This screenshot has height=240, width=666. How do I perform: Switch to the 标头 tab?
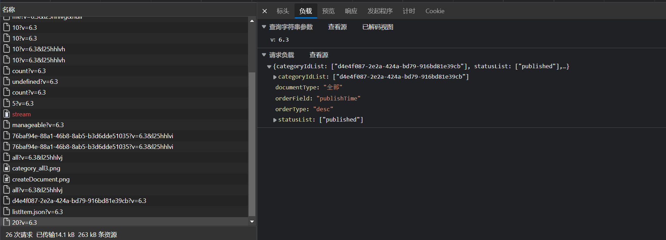tap(283, 11)
